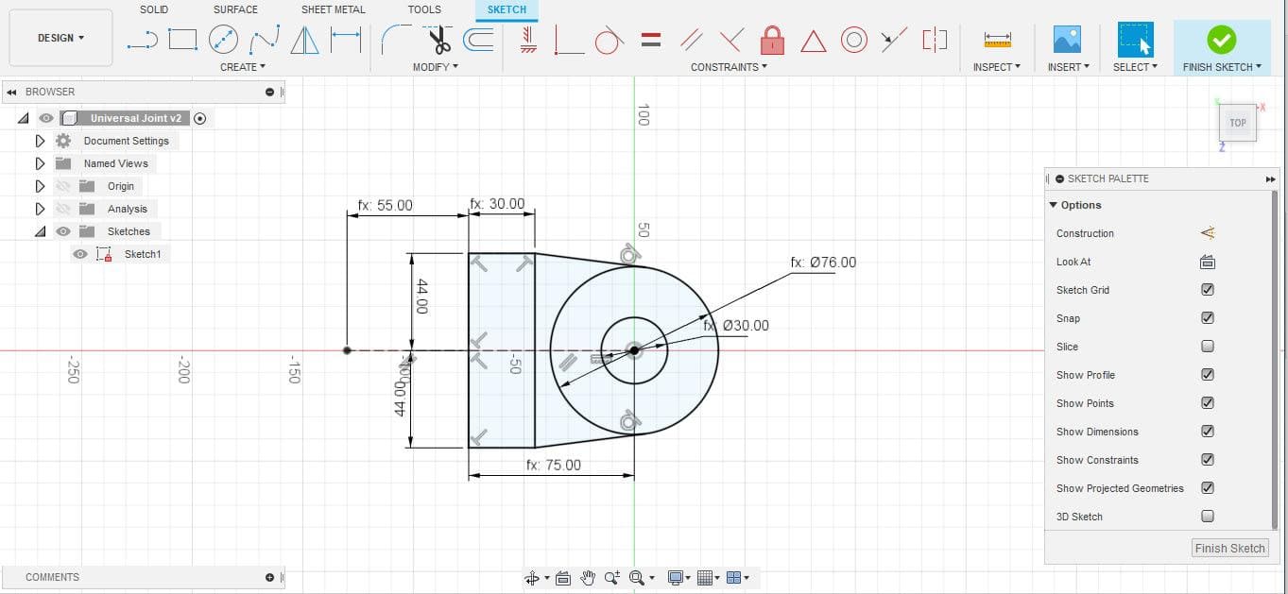Select the Spline sketch tool
This screenshot has height=594, width=1288.
tap(264, 40)
